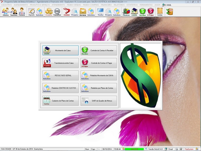Open the PEDIDO COMPRAS menu
This screenshot has width=201, height=151.
point(91,5)
